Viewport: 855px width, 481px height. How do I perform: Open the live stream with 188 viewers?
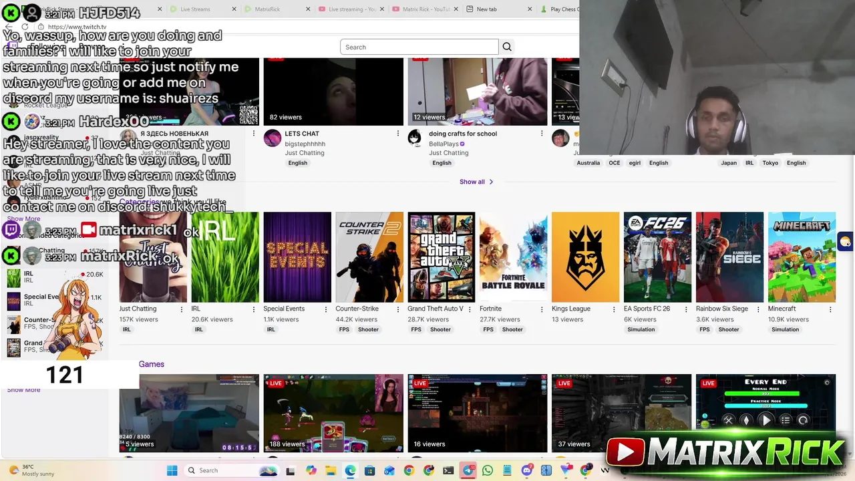[333, 414]
